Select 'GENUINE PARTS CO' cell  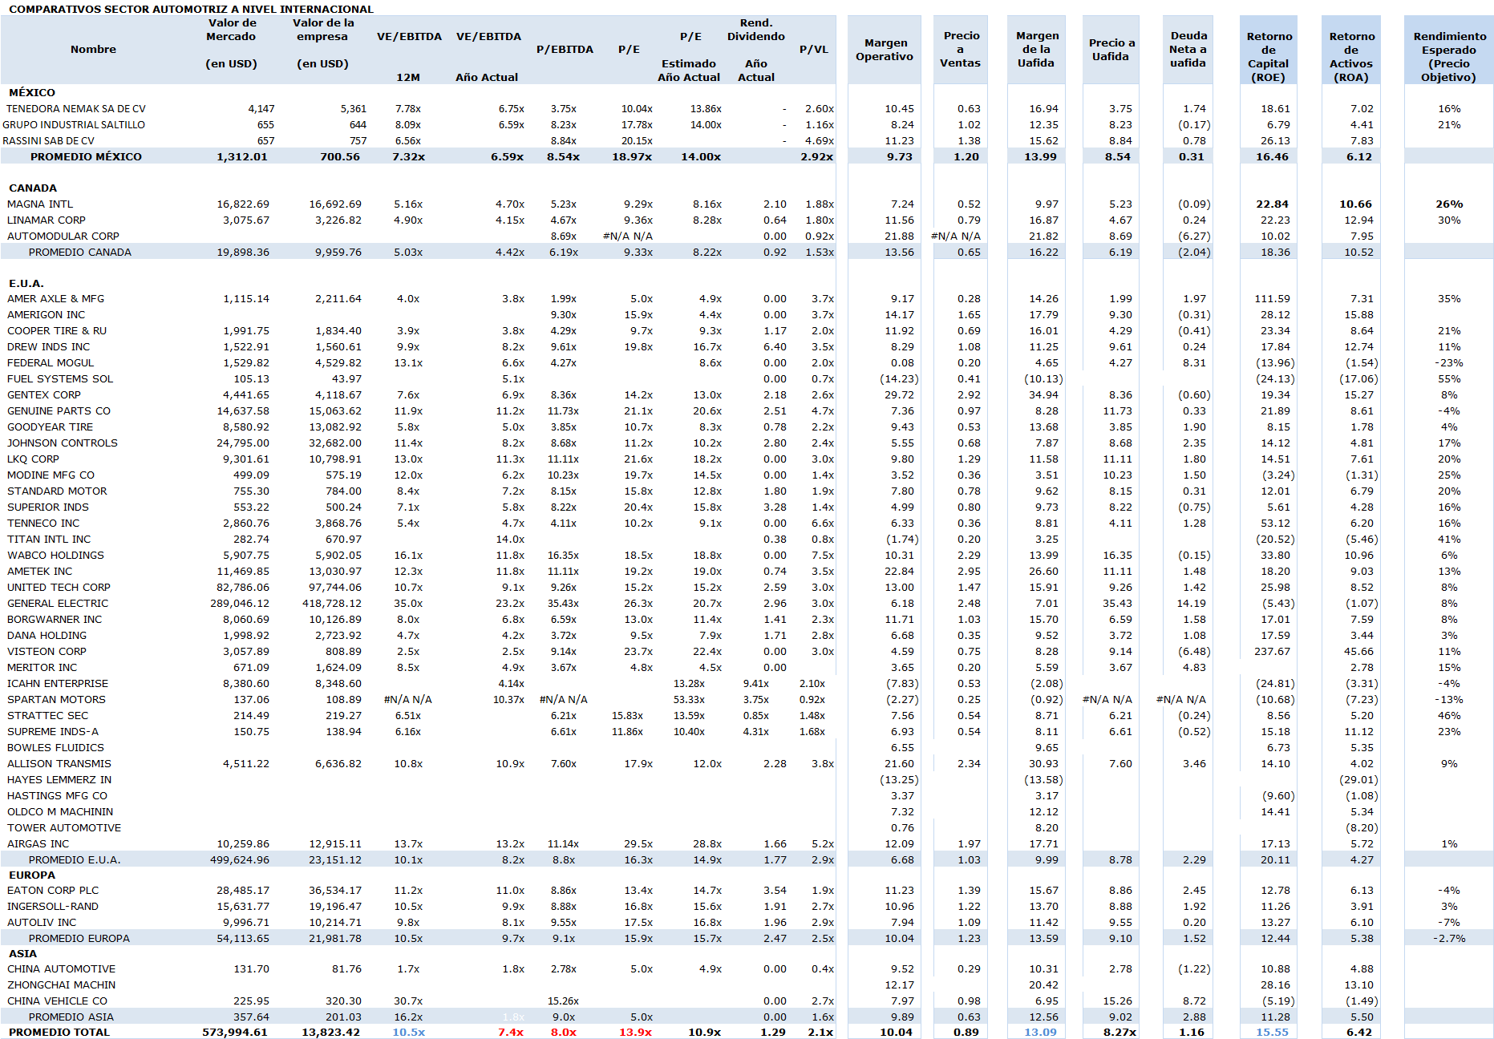59,411
